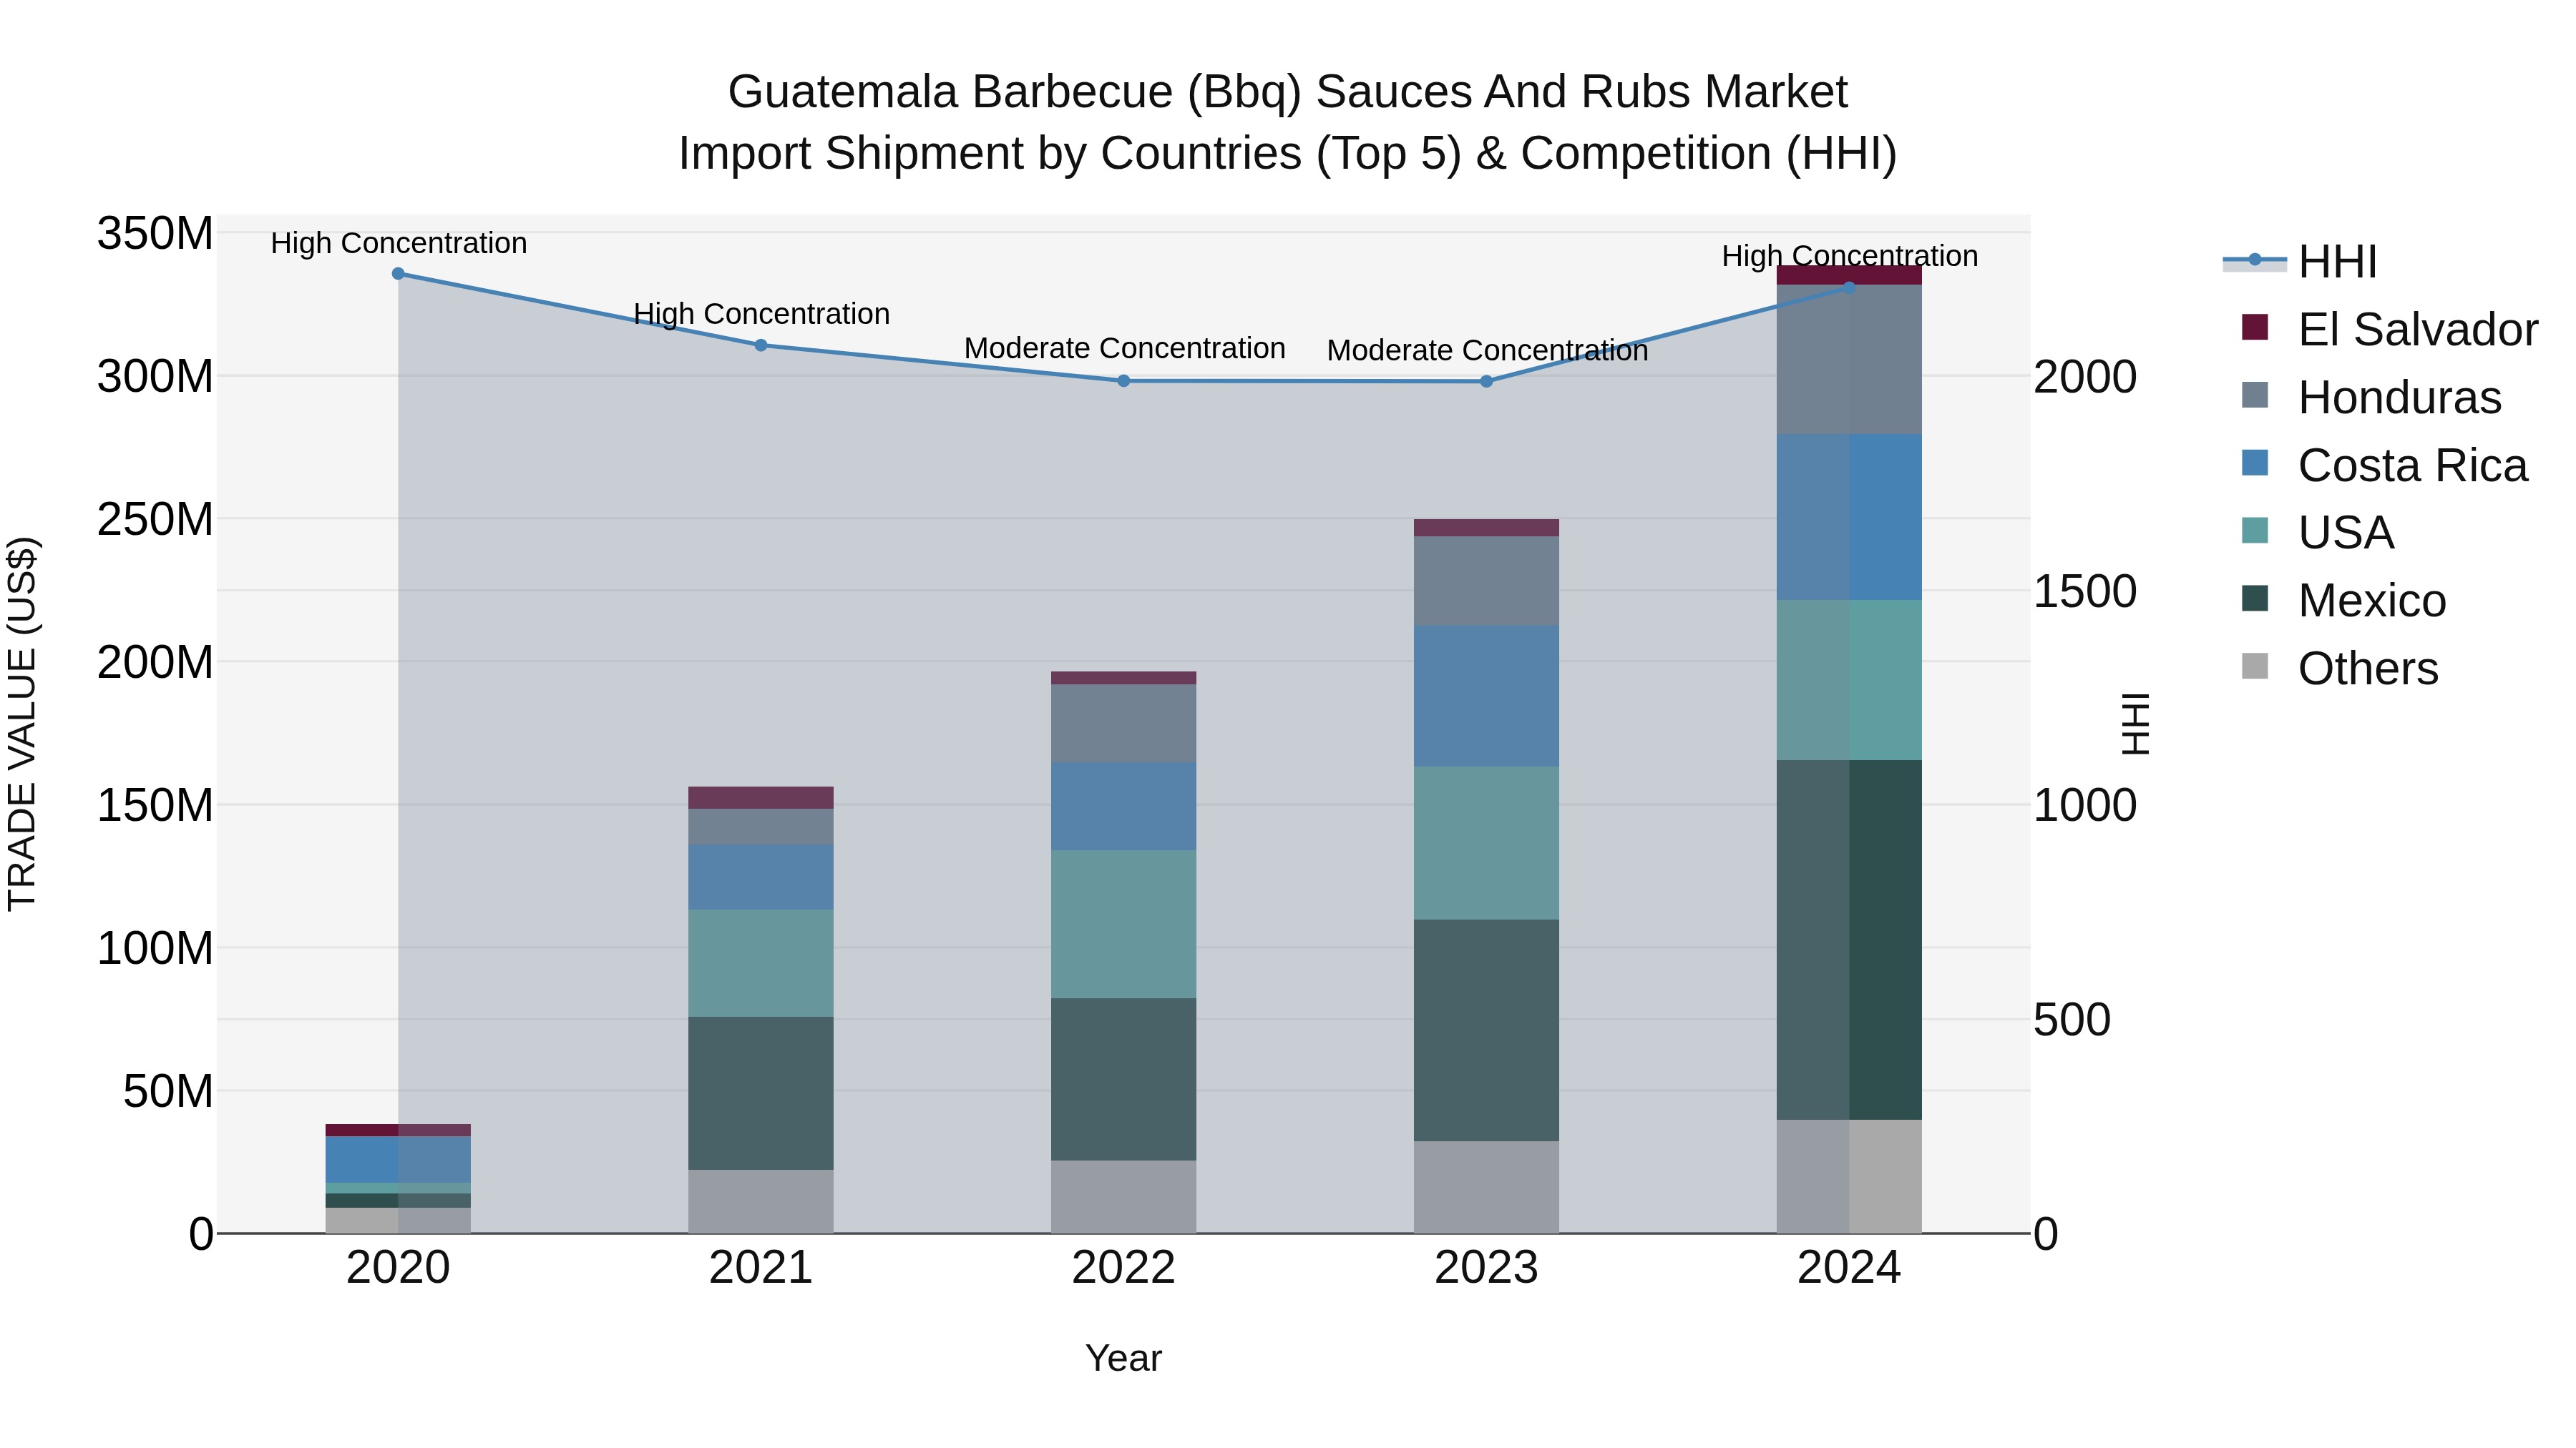Viewport: 2576px width, 1448px height.
Task: Click the 2022 HHI data point
Action: pyautogui.click(x=1124, y=380)
